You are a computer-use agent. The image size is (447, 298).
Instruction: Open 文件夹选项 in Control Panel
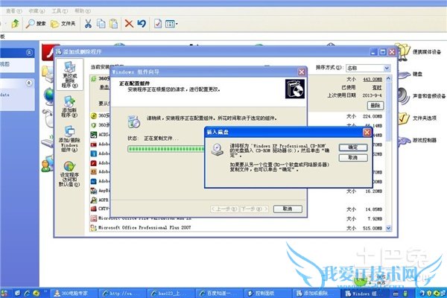tap(418, 118)
